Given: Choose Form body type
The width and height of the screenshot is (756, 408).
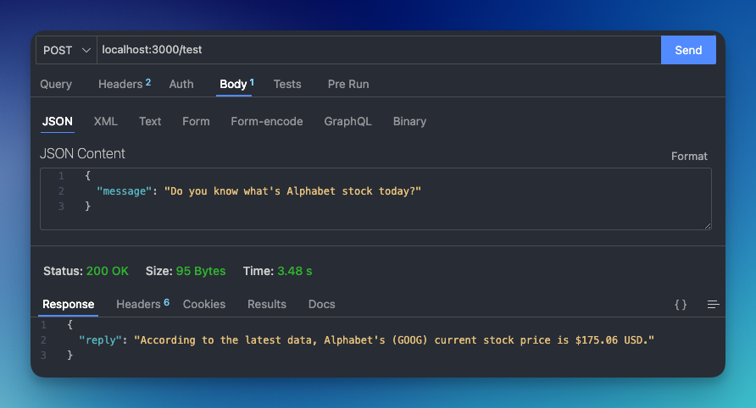Looking at the screenshot, I should 196,121.
